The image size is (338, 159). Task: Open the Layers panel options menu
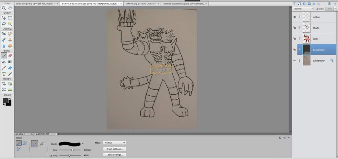click(x=335, y=4)
